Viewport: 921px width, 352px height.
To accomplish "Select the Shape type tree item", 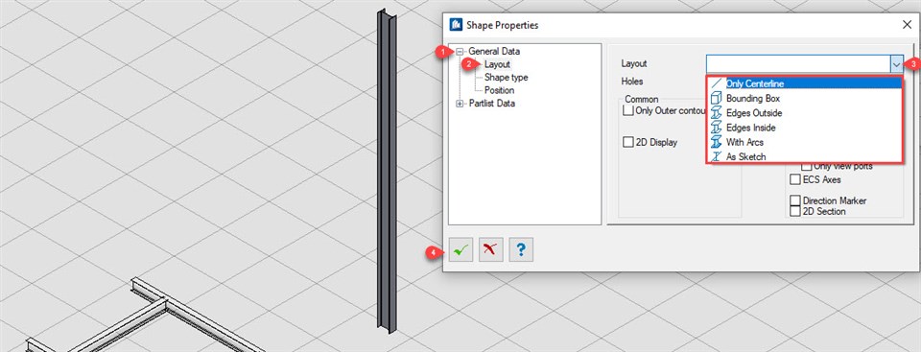I will [506, 77].
